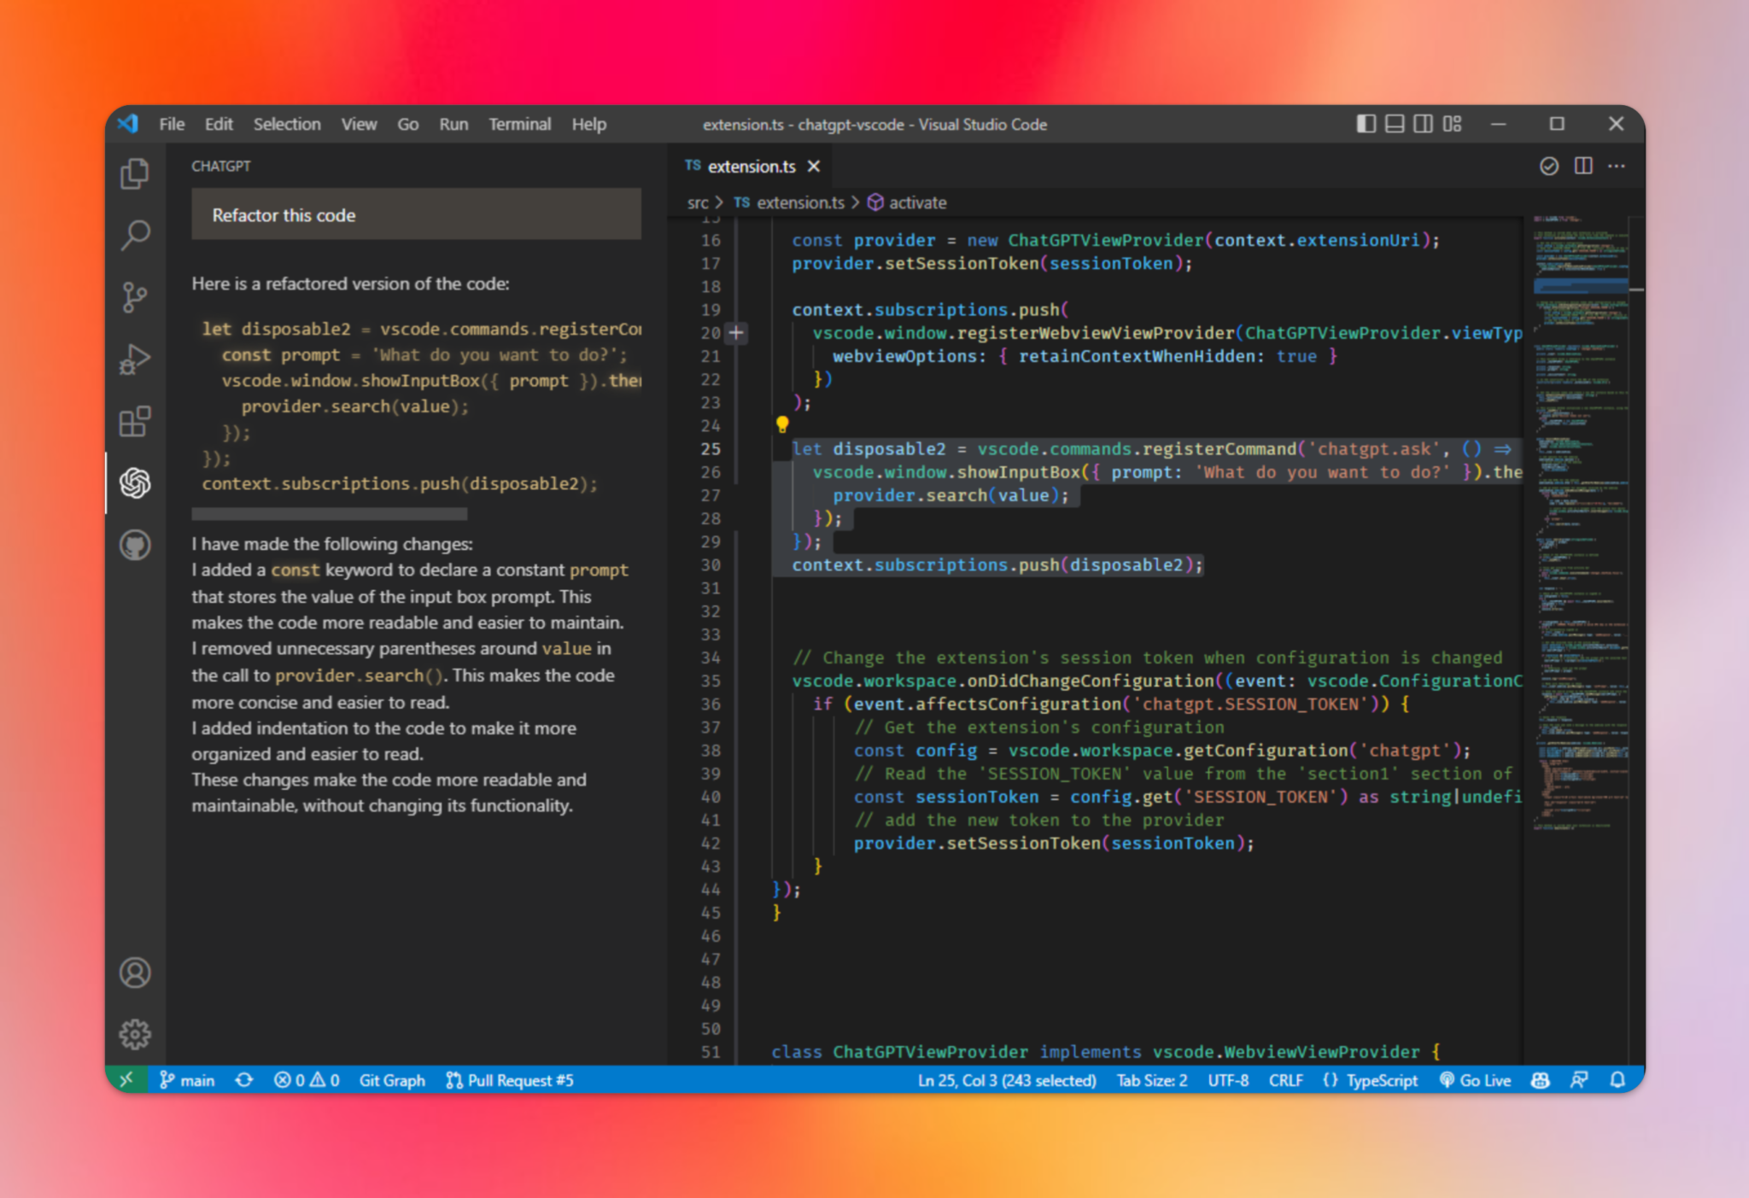Click the feedback icon in status bar
This screenshot has height=1198, width=1749.
tap(1579, 1080)
